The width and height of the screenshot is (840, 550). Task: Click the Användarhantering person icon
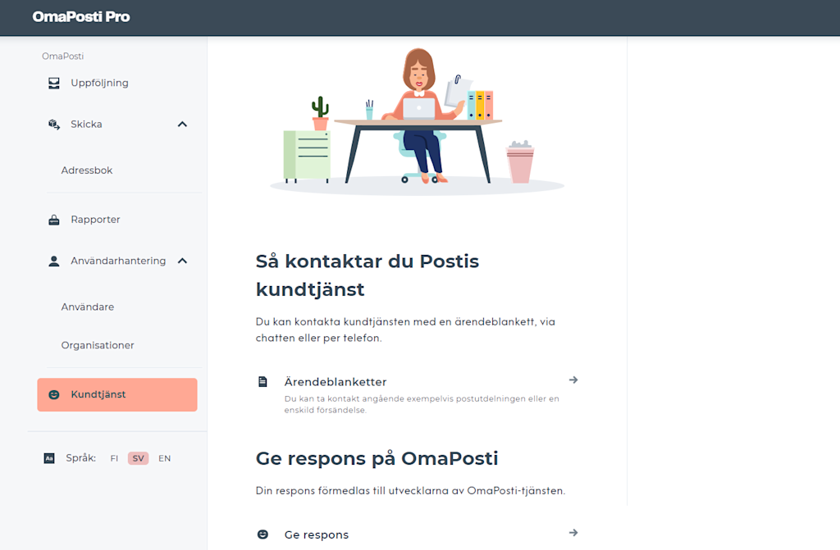click(54, 261)
